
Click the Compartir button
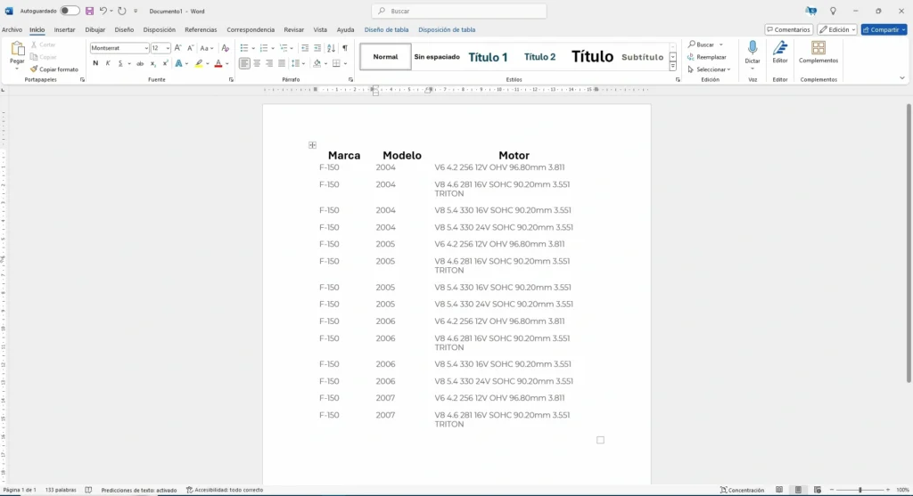tap(884, 29)
